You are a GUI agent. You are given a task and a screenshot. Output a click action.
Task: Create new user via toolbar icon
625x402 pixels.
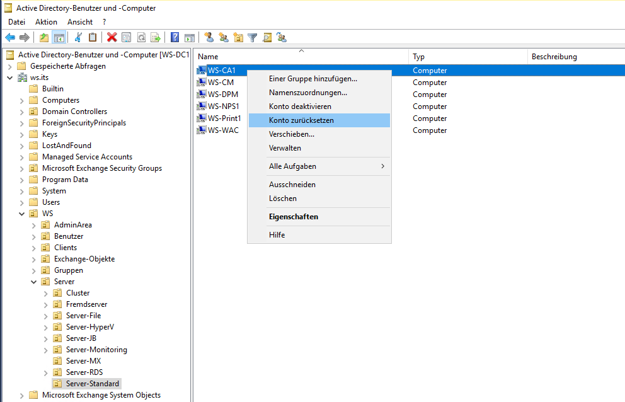tap(209, 37)
